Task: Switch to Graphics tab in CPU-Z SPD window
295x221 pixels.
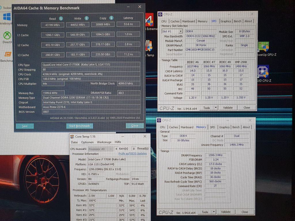Action: pyautogui.click(x=226, y=21)
